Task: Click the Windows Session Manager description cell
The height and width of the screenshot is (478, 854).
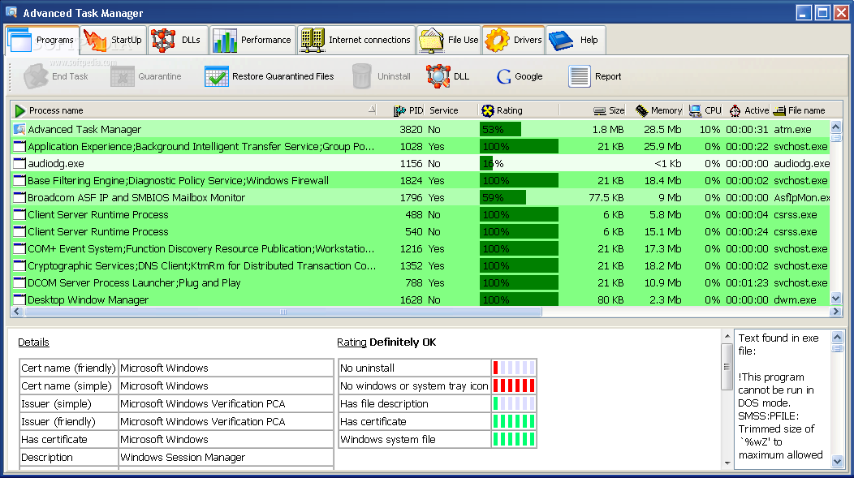Action: (x=226, y=458)
